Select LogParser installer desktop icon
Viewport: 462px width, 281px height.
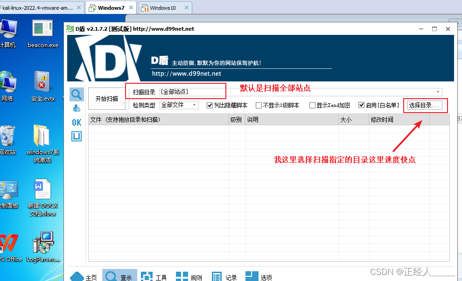click(43, 247)
